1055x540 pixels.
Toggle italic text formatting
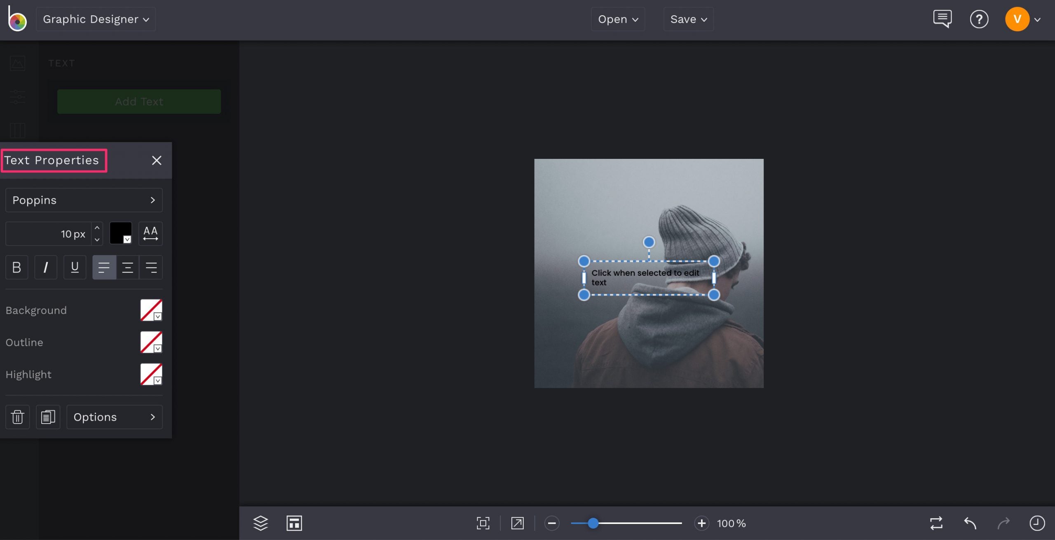(45, 267)
